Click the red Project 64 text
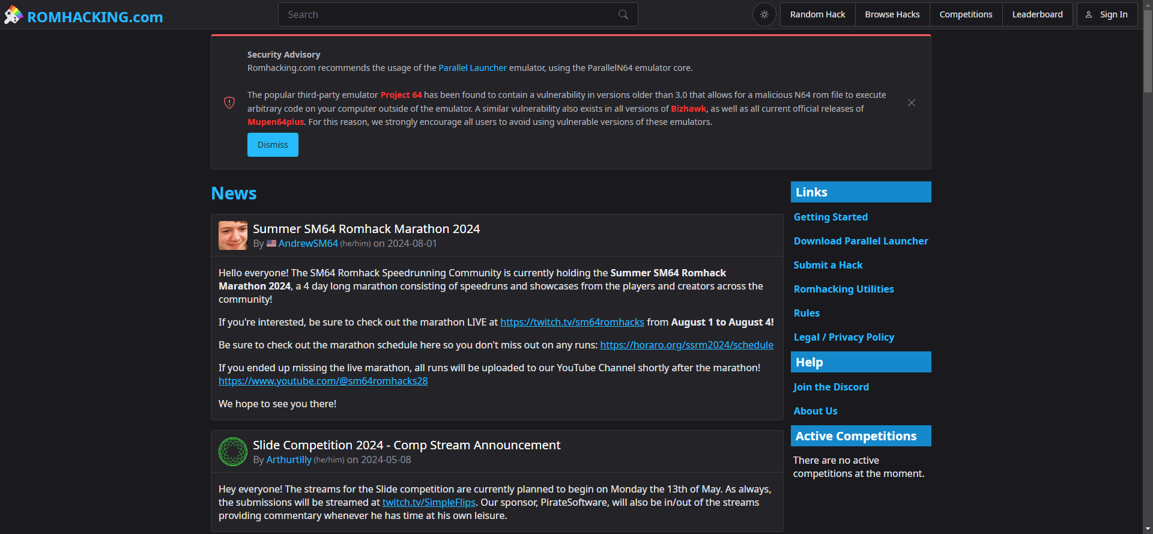 (401, 95)
